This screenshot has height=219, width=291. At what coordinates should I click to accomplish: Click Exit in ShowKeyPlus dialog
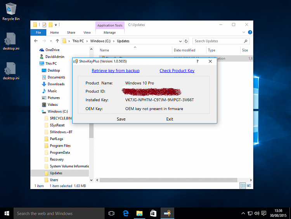coord(170,119)
